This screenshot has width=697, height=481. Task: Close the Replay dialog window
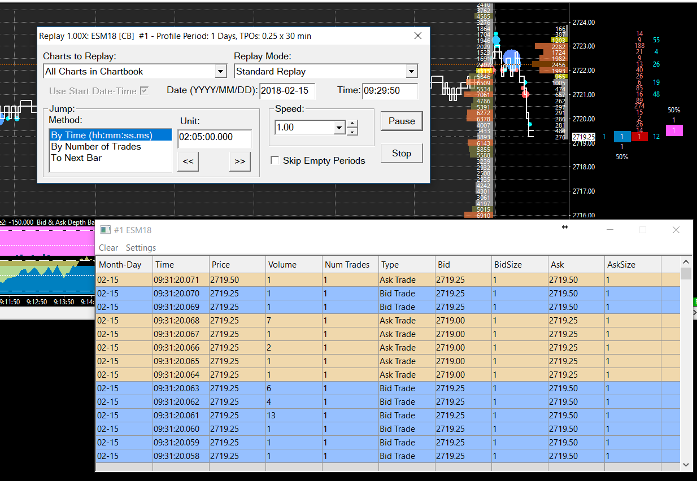tap(418, 36)
